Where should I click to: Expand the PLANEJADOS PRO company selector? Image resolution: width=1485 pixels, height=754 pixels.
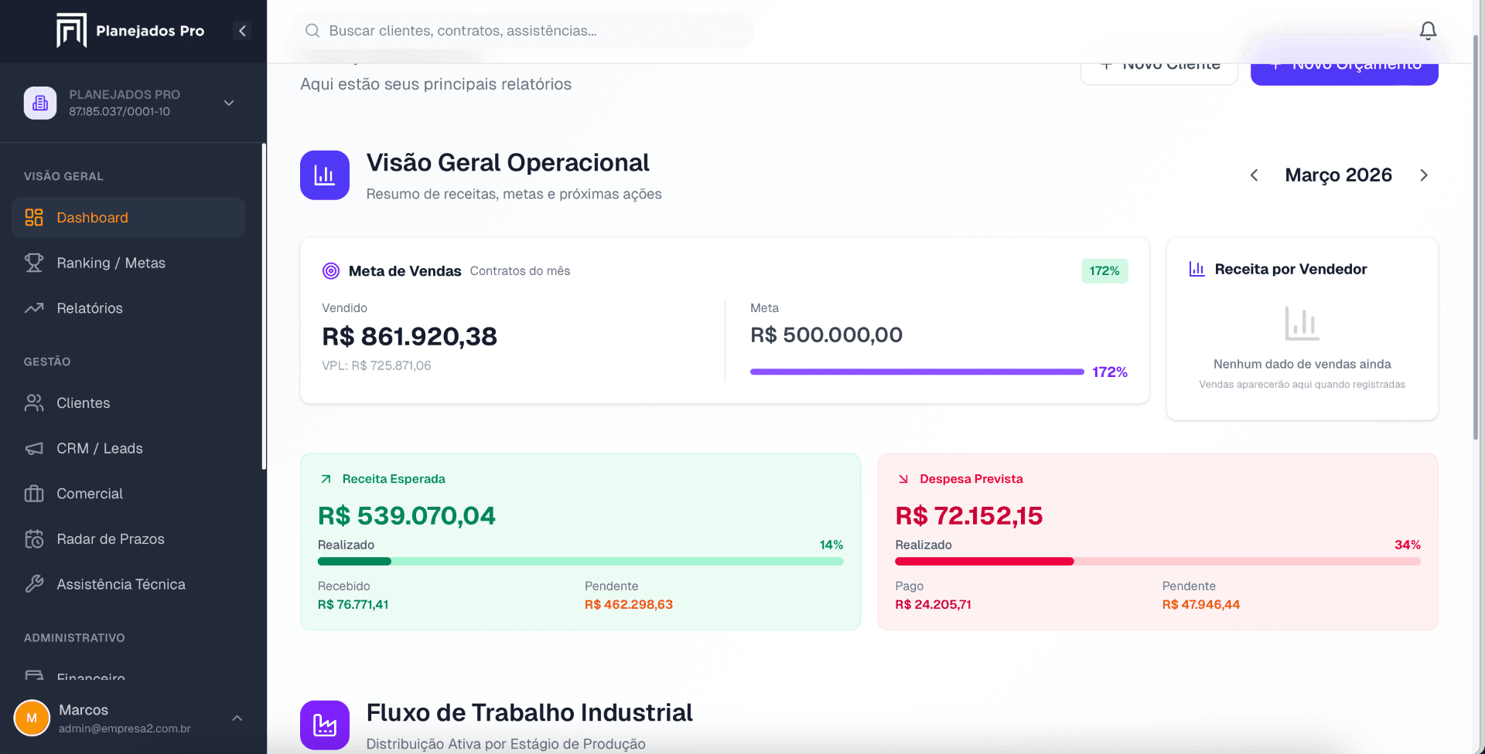[229, 103]
